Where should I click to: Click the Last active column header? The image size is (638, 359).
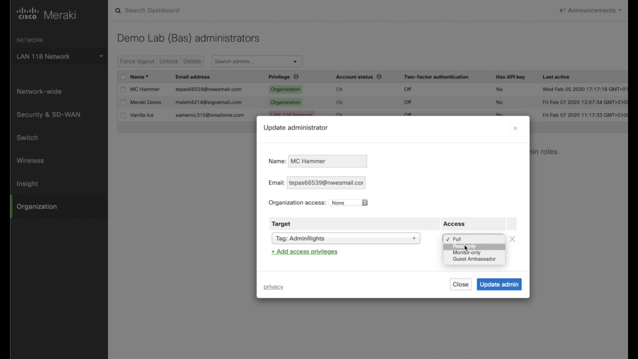tap(556, 77)
